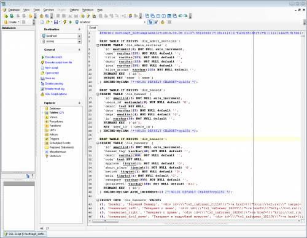Click the Enable result log link

[55, 89]
